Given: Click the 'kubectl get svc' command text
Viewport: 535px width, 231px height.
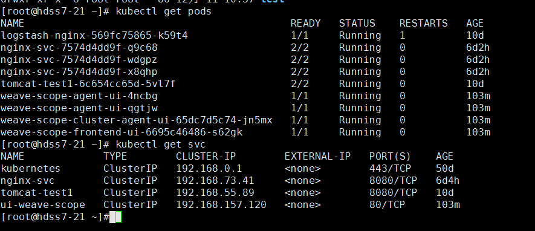Looking at the screenshot, I should pos(160,145).
